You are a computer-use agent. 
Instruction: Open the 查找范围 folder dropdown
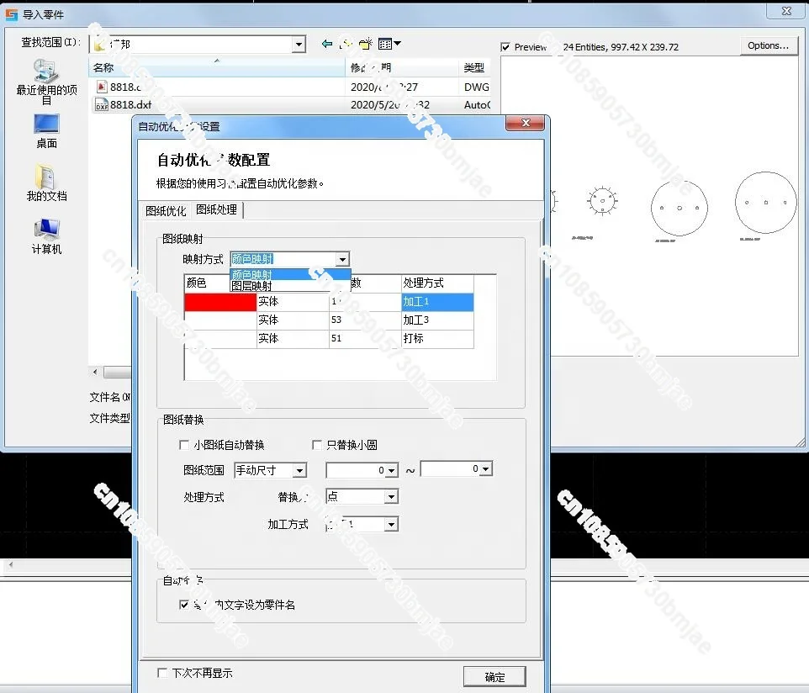(x=299, y=45)
